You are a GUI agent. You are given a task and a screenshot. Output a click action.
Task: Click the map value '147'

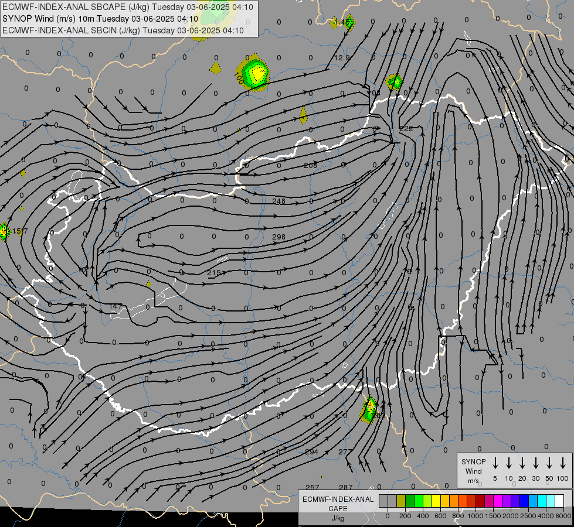[116, 306]
